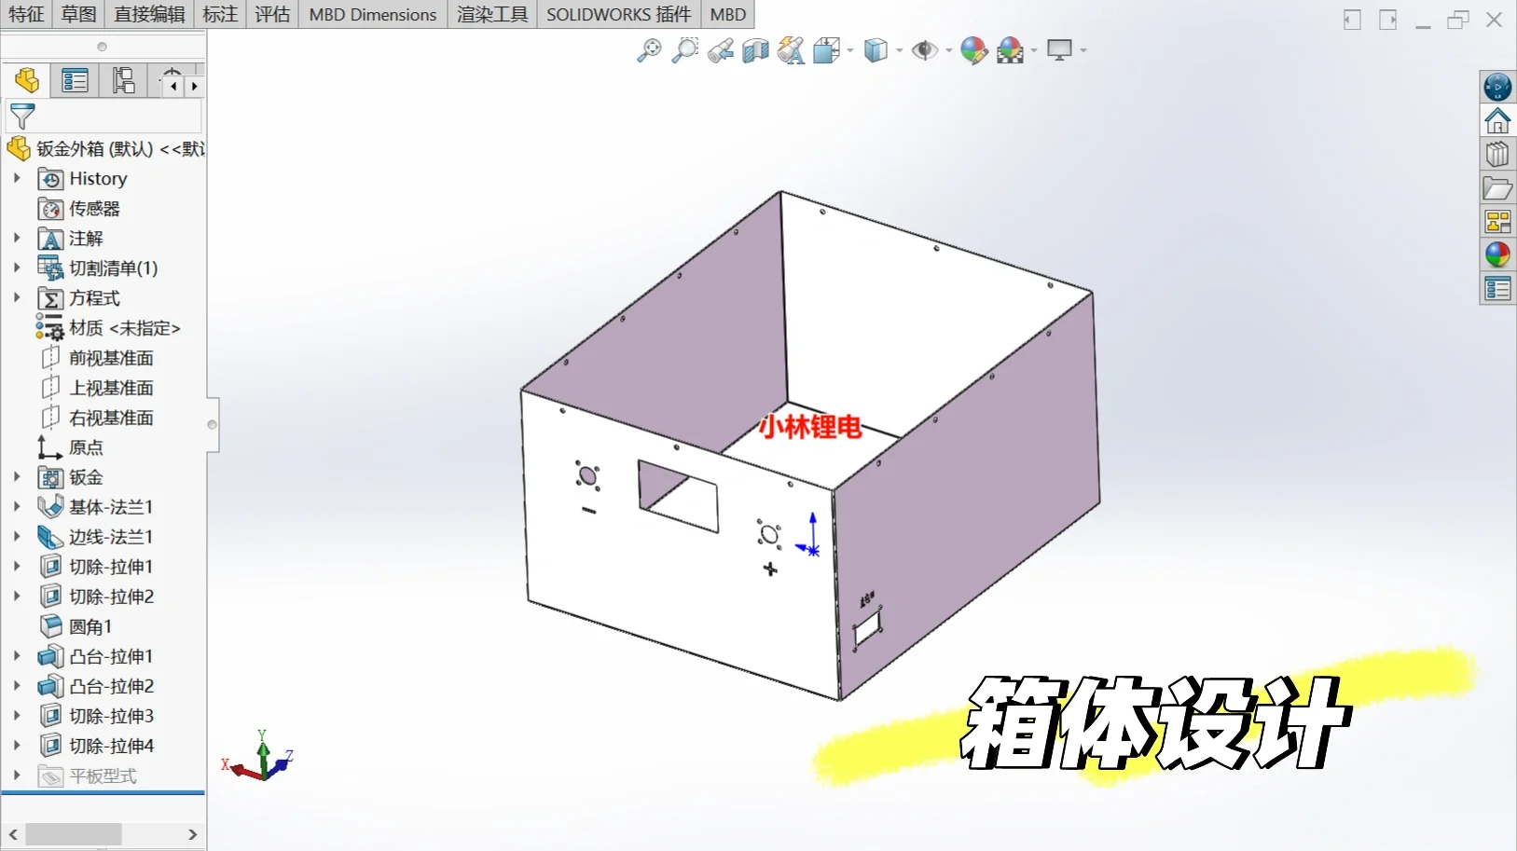Switch to the 渲染工具 tab
Image resolution: width=1517 pixels, height=851 pixels.
coord(492,15)
